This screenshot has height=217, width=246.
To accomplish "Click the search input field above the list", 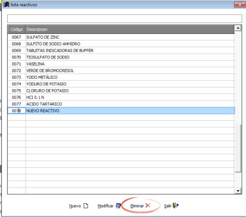I will (125, 19).
